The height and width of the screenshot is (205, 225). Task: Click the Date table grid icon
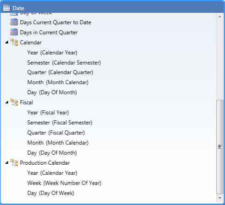pos(6,8)
